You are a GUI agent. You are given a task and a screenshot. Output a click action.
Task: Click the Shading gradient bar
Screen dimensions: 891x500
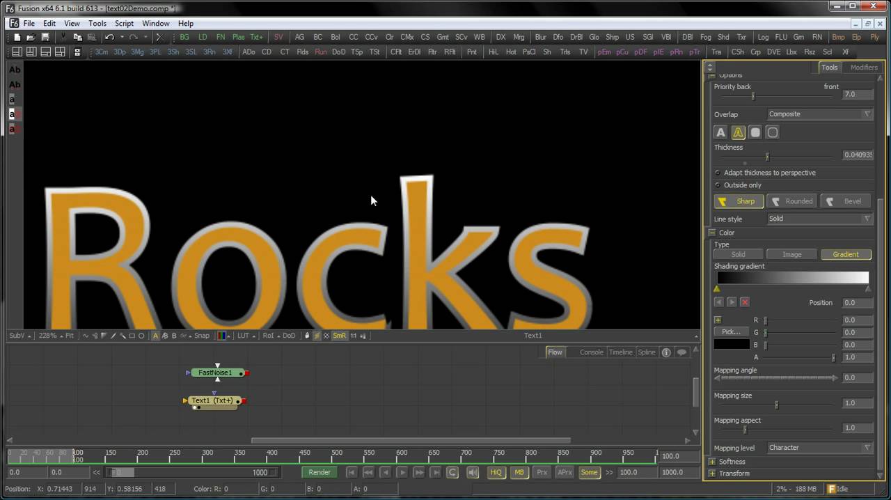[793, 278]
